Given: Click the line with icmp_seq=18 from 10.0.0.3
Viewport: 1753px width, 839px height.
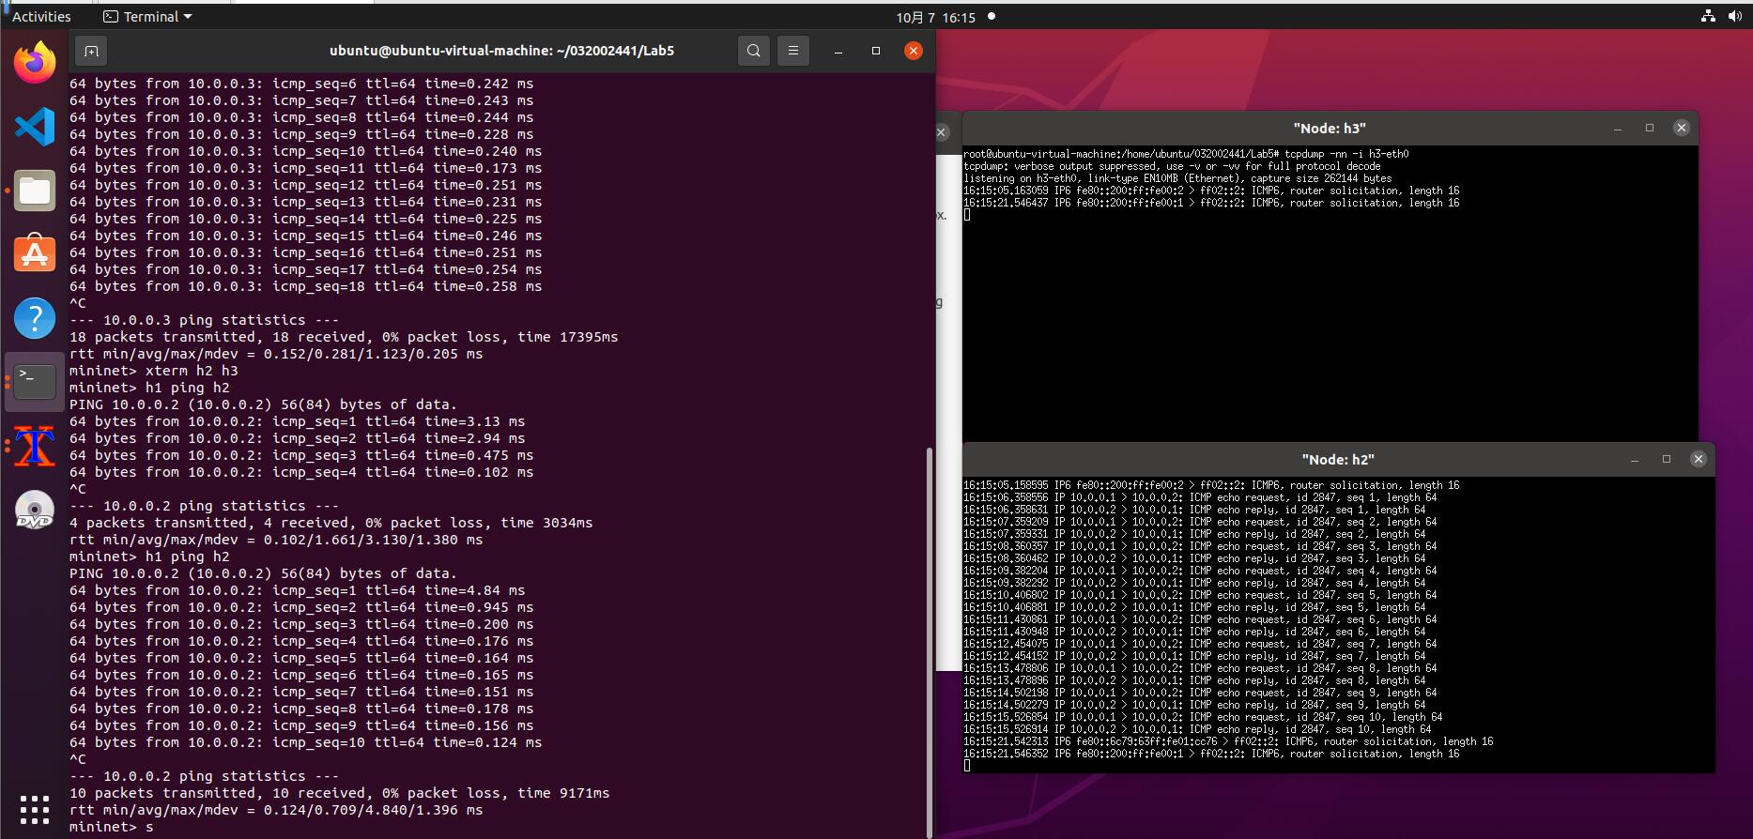Looking at the screenshot, I should click(x=306, y=286).
